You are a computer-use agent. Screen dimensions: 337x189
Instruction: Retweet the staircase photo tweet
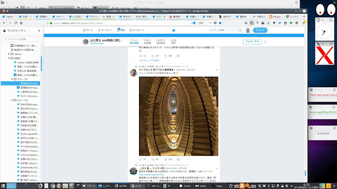pyautogui.click(x=153, y=160)
